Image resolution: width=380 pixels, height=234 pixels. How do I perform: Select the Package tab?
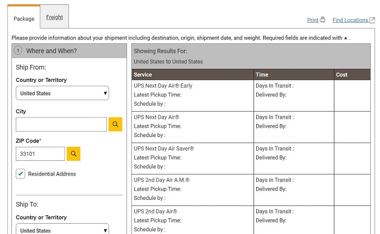24,18
